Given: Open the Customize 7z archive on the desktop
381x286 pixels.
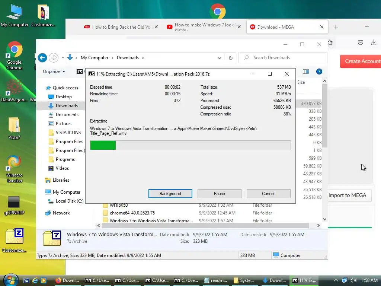Looking at the screenshot, I should click(x=15, y=241).
